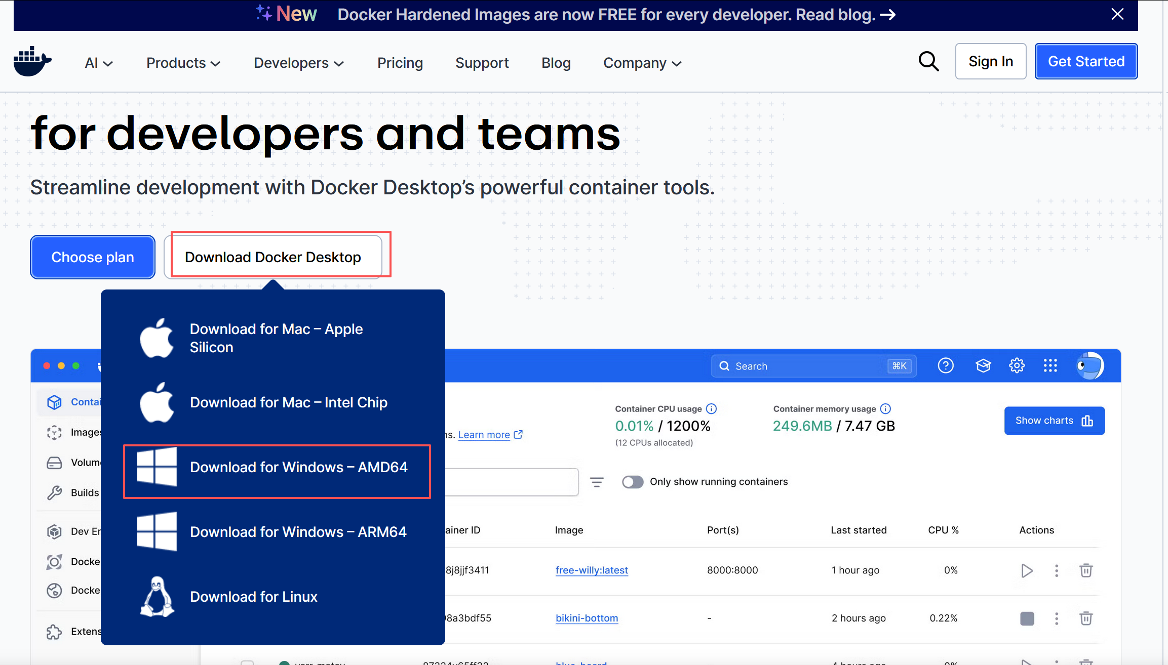The image size is (1168, 665).
Task: Expand the AI navigation dropdown
Action: tap(99, 63)
